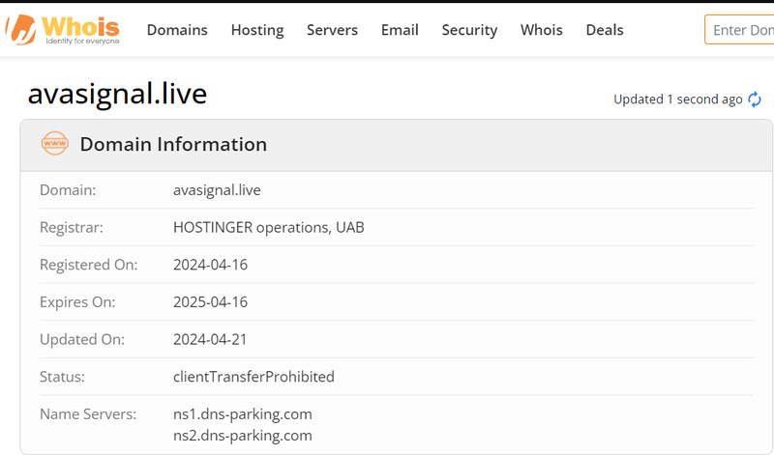This screenshot has height=455, width=774.
Task: Click the ns1.dns-parking.com name server
Action: 242,414
